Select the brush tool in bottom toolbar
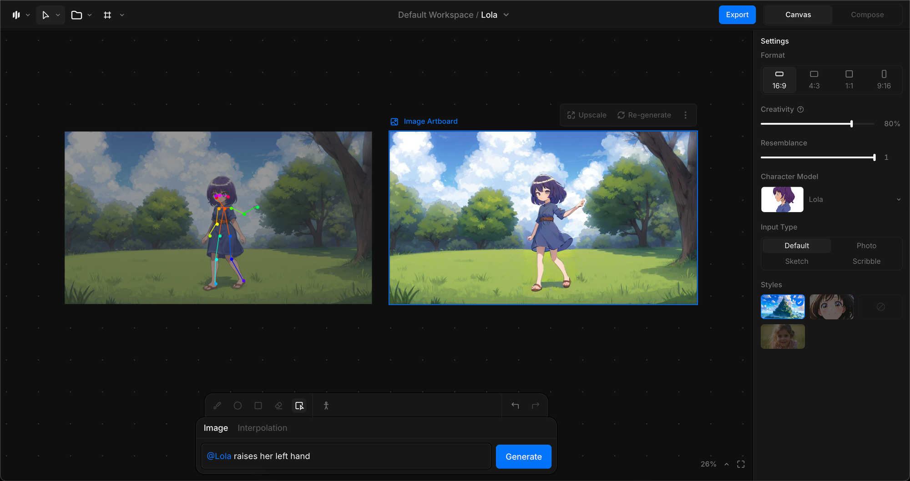 pos(217,406)
